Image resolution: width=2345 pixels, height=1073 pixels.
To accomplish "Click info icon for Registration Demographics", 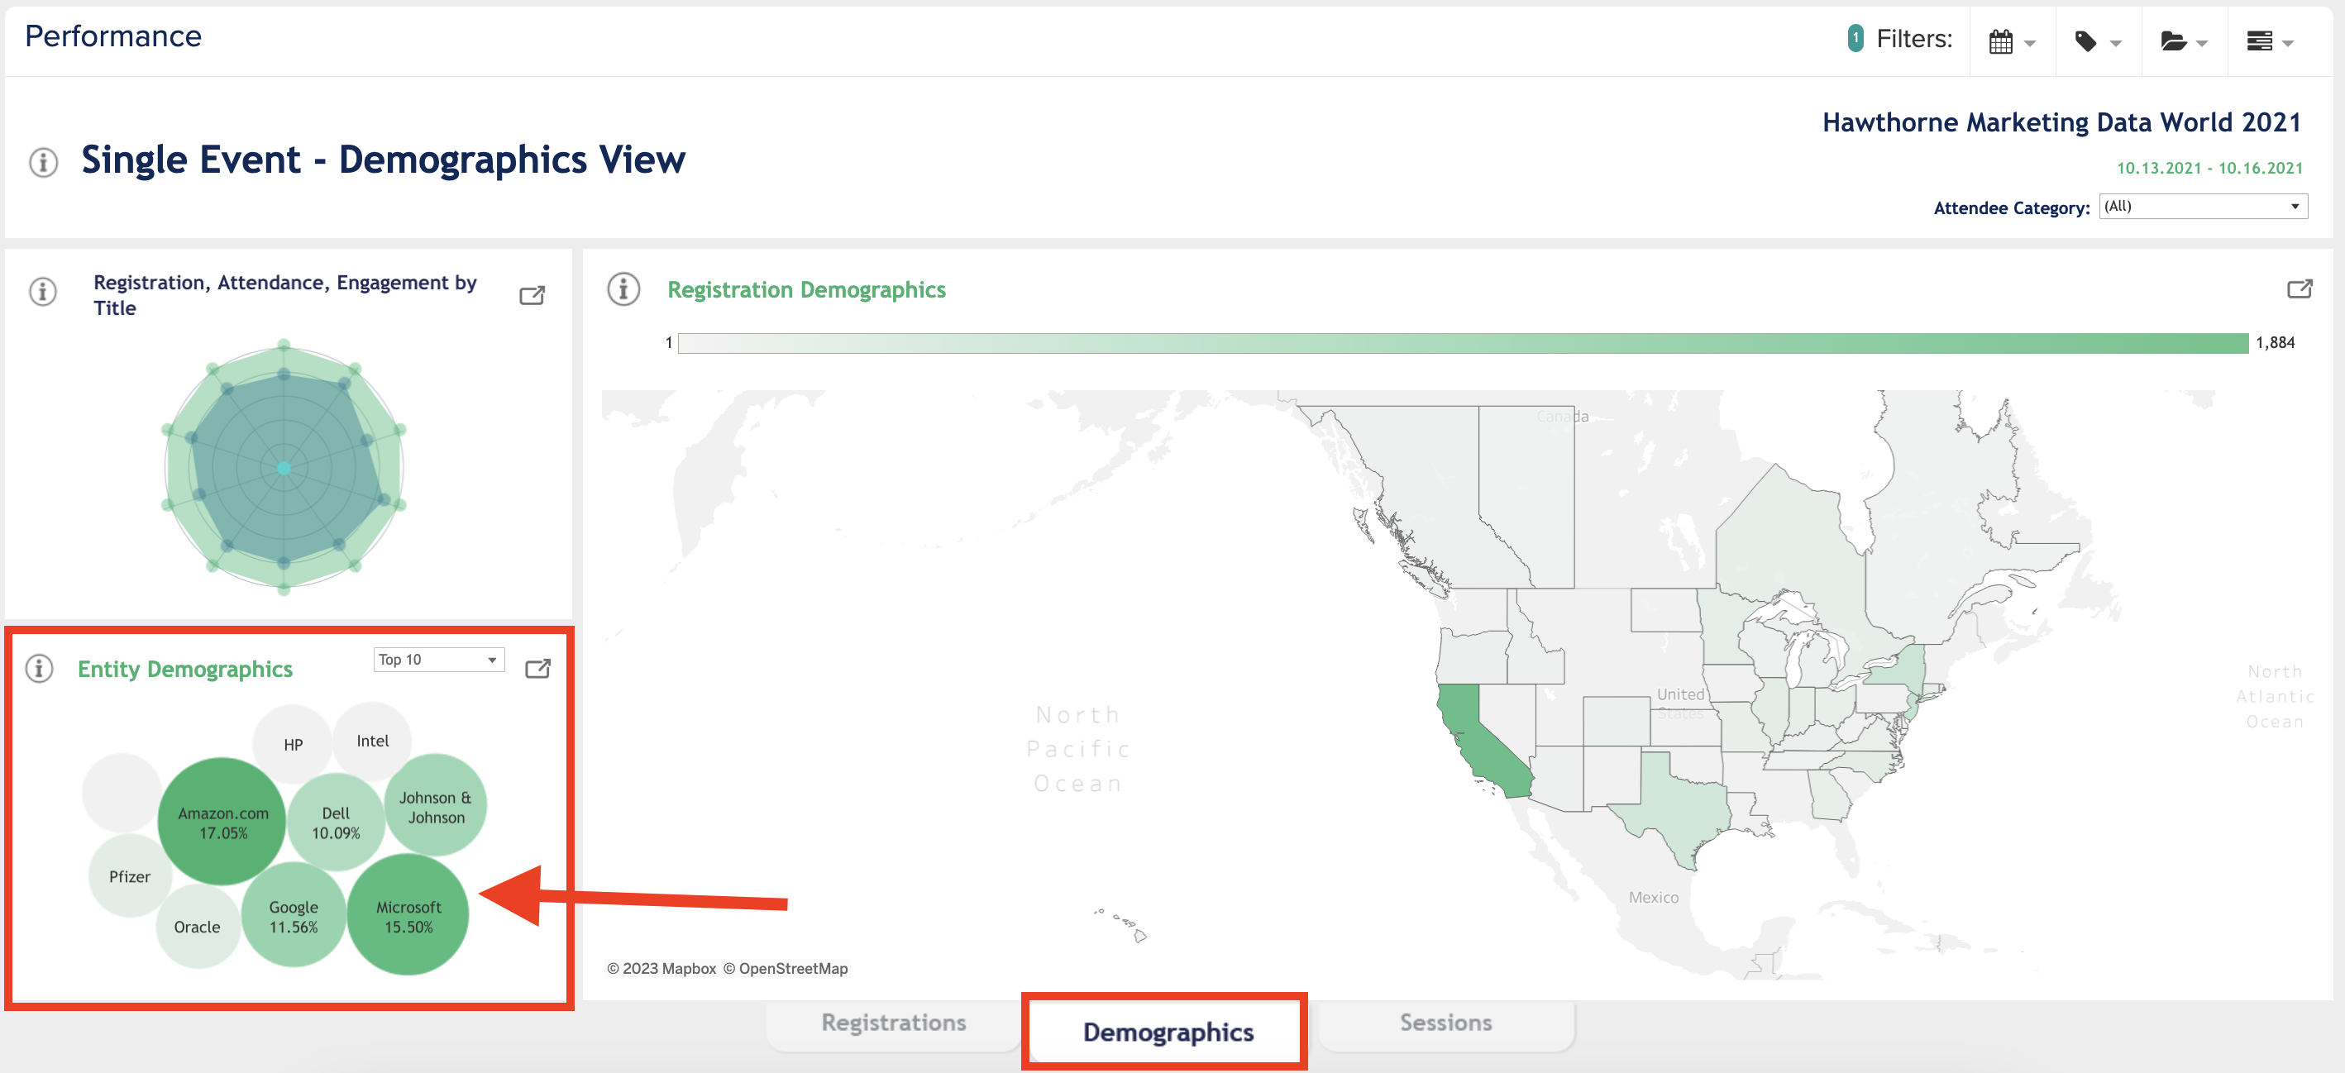I will [x=623, y=289].
